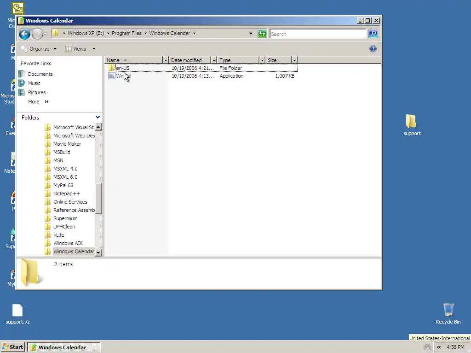Sort by Date modified column
The image size is (471, 353).
(190, 60)
